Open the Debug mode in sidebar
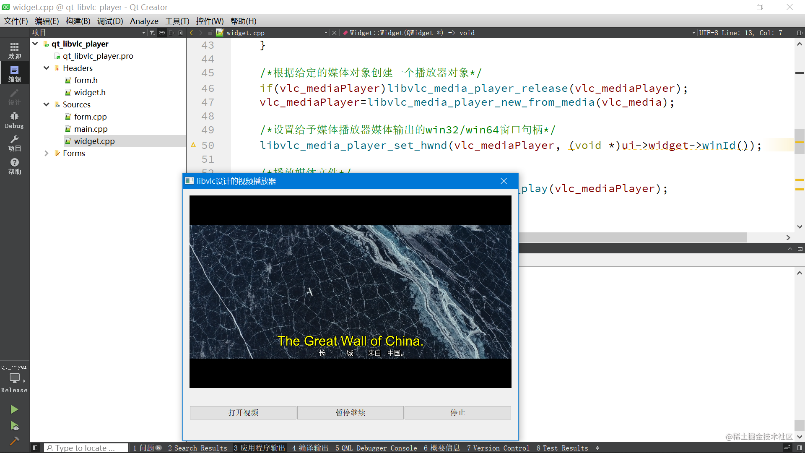Viewport: 805px width, 453px height. [x=14, y=120]
